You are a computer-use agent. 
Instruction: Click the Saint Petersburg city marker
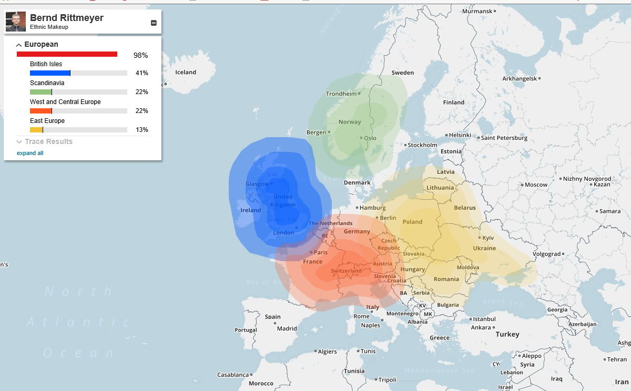(479, 138)
